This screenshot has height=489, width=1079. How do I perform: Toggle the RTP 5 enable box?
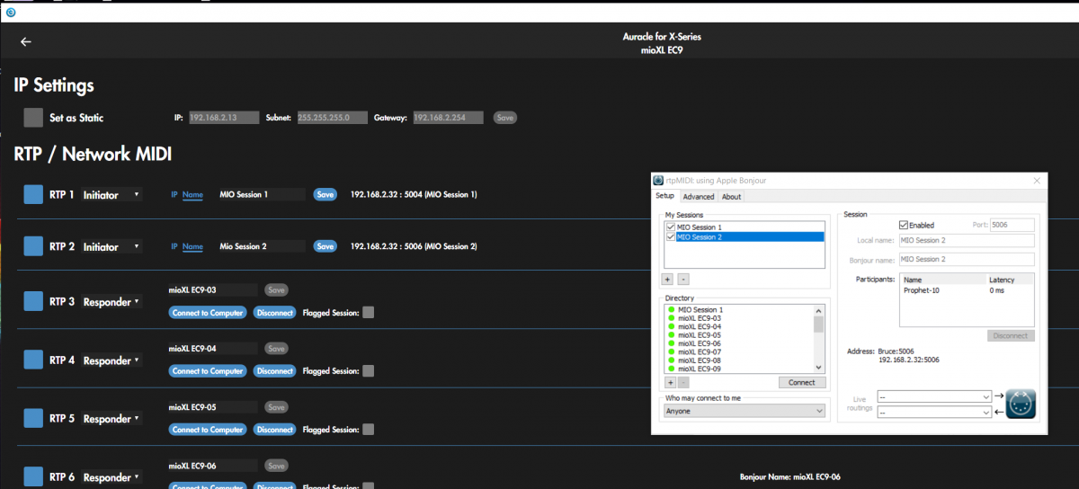click(33, 418)
